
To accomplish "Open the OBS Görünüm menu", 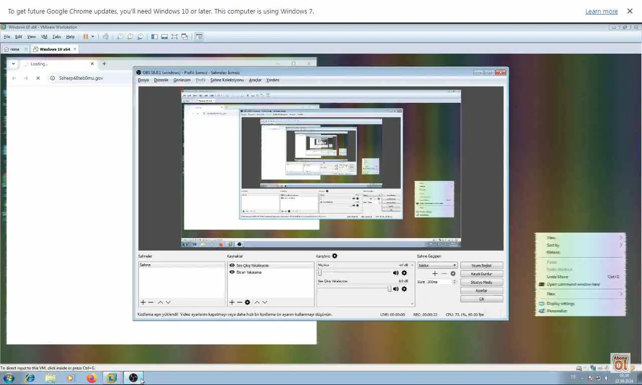I will (x=182, y=80).
